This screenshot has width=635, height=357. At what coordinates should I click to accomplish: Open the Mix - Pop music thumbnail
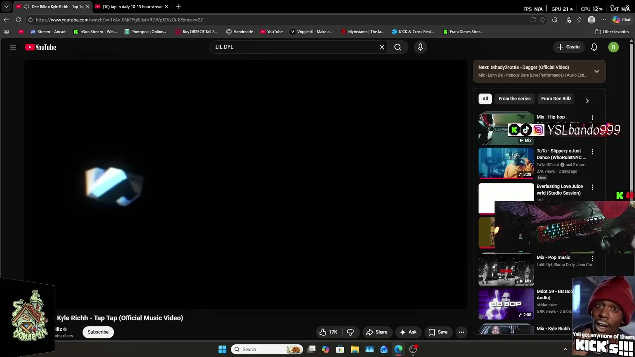(506, 270)
